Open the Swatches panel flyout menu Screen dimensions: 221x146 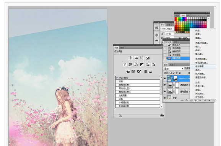208,15
